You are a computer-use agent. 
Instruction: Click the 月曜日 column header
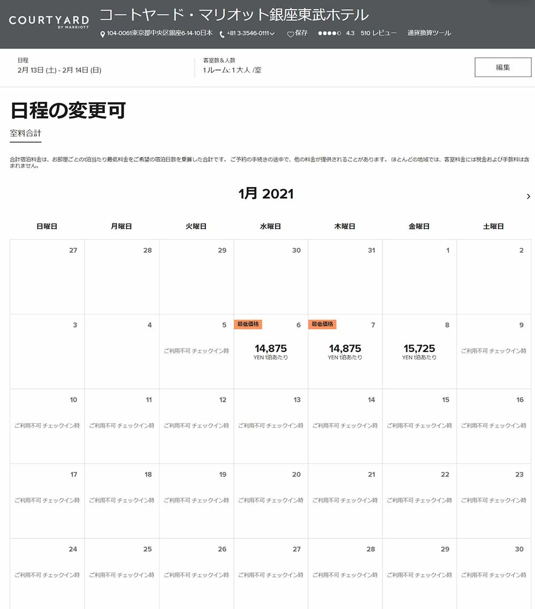point(121,226)
